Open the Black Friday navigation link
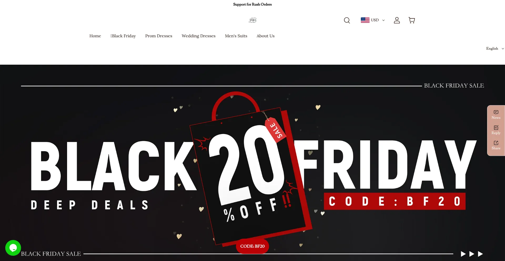Screen dimensions: 505x261 123,36
